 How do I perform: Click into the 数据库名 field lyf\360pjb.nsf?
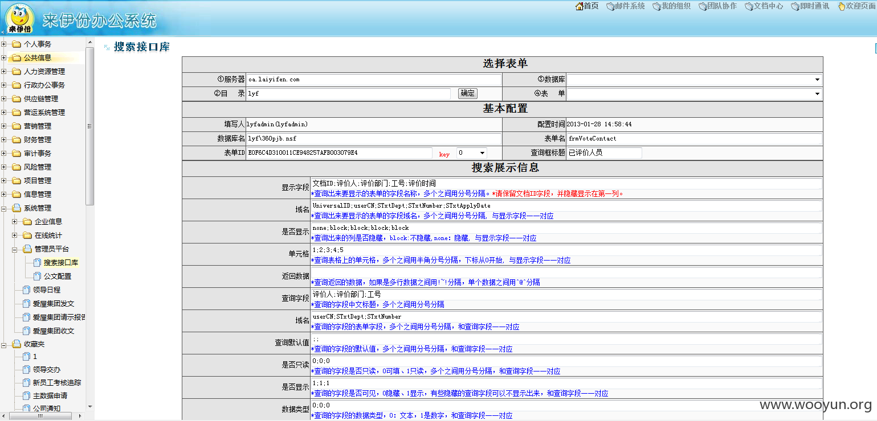pyautogui.click(x=374, y=139)
